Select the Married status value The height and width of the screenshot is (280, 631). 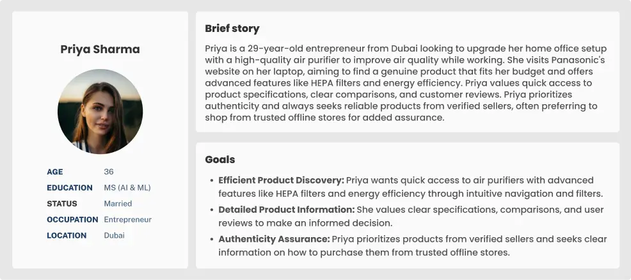tap(118, 204)
